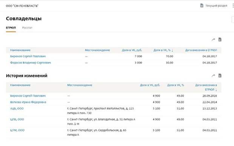Click share arrow icon beside История изменений
Viewport: 234px width, 146px height.
tap(213, 75)
